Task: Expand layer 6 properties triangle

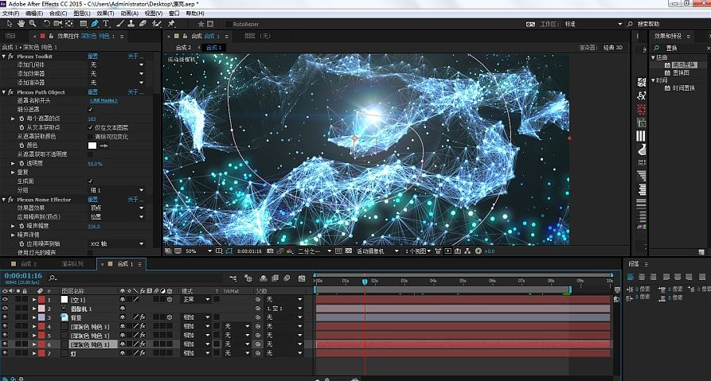Action: [x=34, y=344]
